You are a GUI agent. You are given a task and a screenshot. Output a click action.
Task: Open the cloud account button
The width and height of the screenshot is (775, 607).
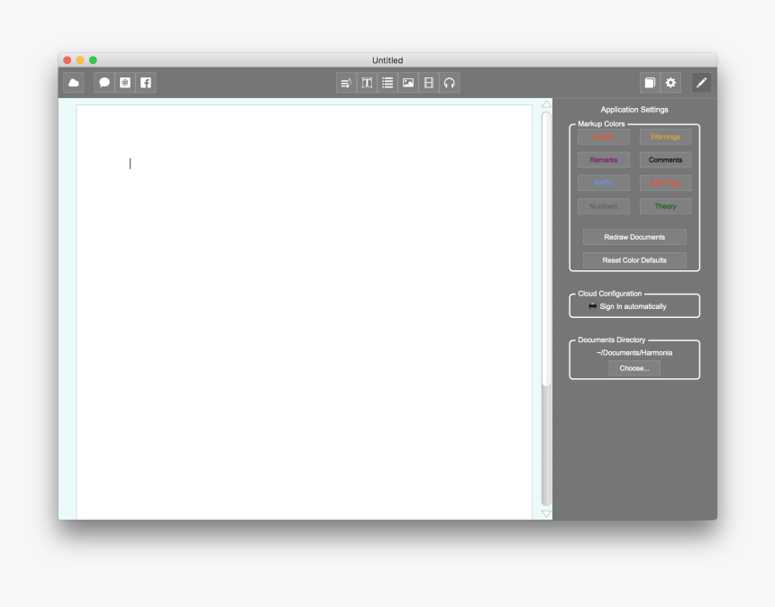(x=74, y=83)
